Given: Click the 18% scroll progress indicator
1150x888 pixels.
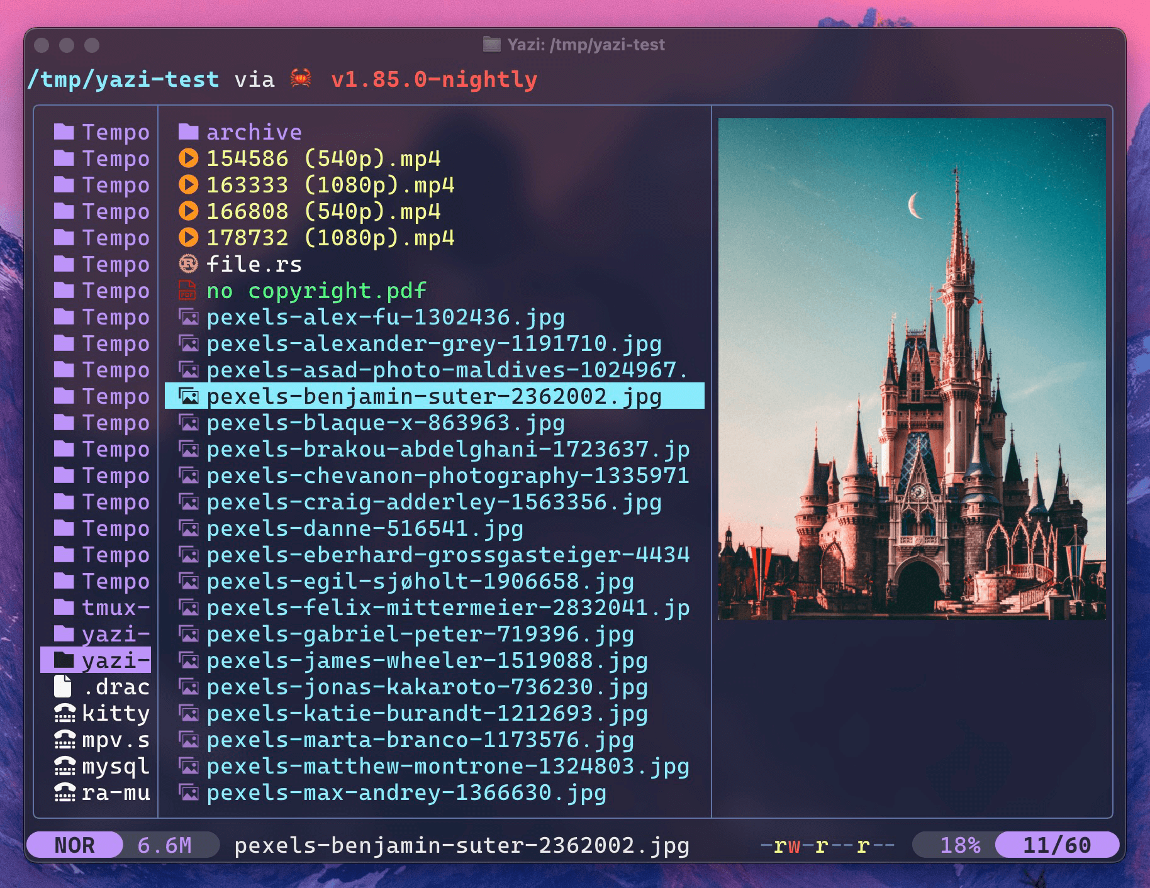Looking at the screenshot, I should click(x=959, y=845).
